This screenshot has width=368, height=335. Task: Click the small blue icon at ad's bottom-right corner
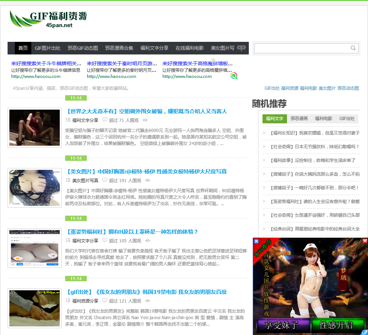pos(364,332)
